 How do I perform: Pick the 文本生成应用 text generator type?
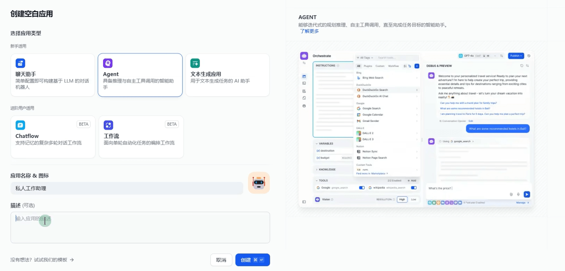point(227,75)
